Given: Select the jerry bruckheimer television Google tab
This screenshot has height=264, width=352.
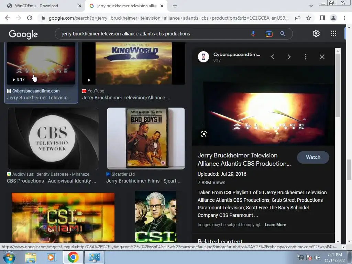Looking at the screenshot, I should tap(126, 6).
